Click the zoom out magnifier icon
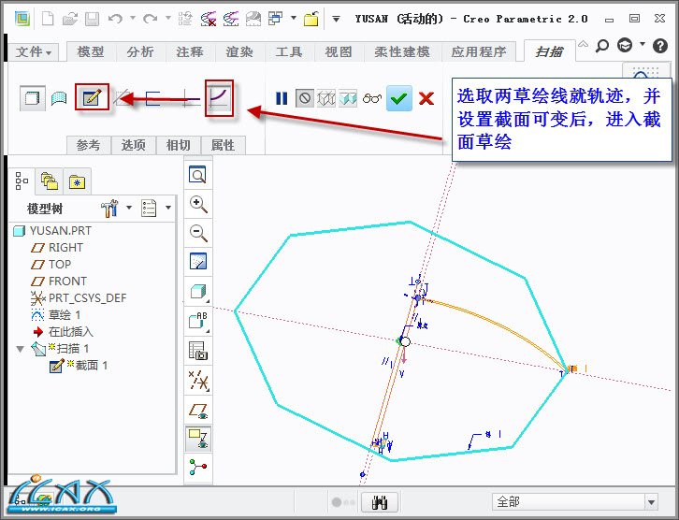Image resolution: width=679 pixels, height=520 pixels. 198,233
